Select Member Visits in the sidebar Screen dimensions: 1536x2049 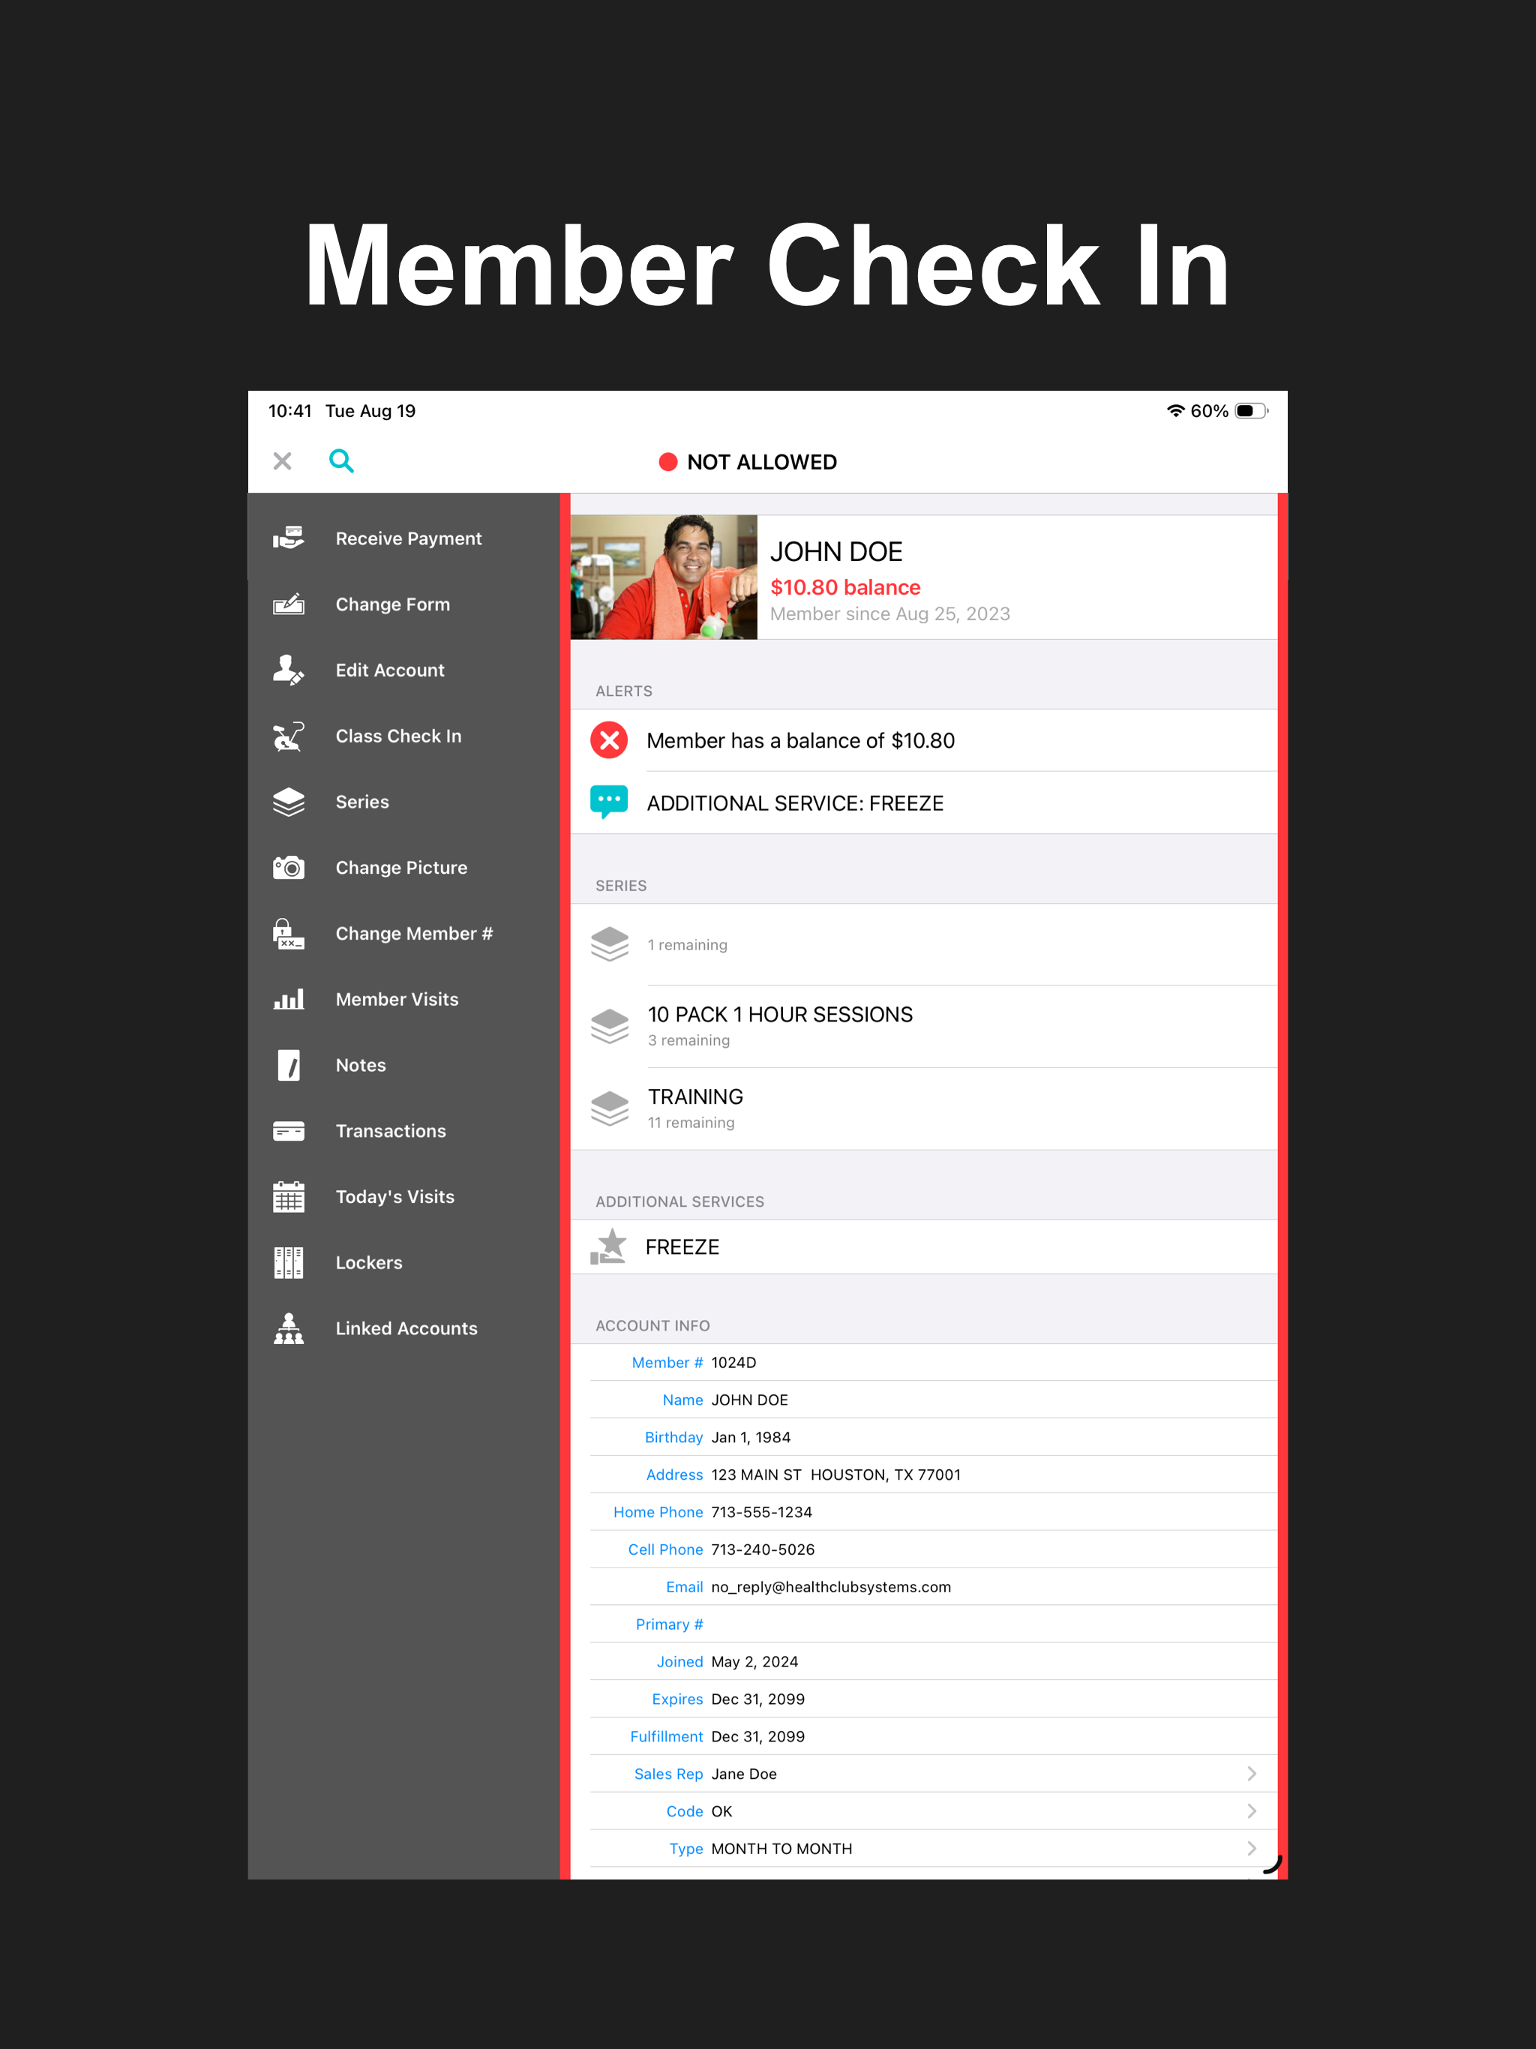pos(404,998)
